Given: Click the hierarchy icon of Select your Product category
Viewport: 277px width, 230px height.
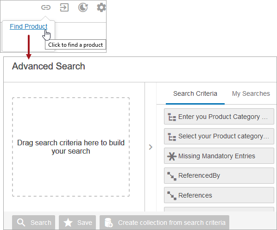Looking at the screenshot, I should [x=172, y=137].
